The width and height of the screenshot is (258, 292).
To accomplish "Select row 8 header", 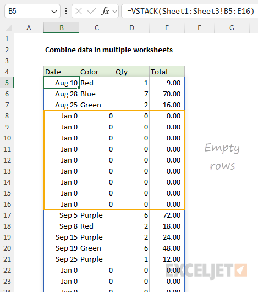I will tap(7, 116).
